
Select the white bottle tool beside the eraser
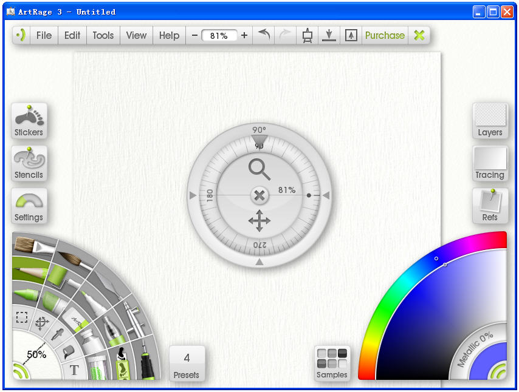(x=91, y=340)
